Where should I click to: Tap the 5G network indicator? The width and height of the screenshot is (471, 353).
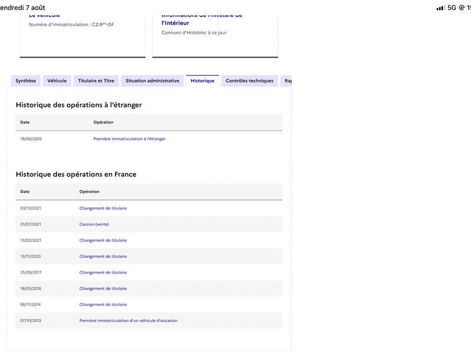452,8
